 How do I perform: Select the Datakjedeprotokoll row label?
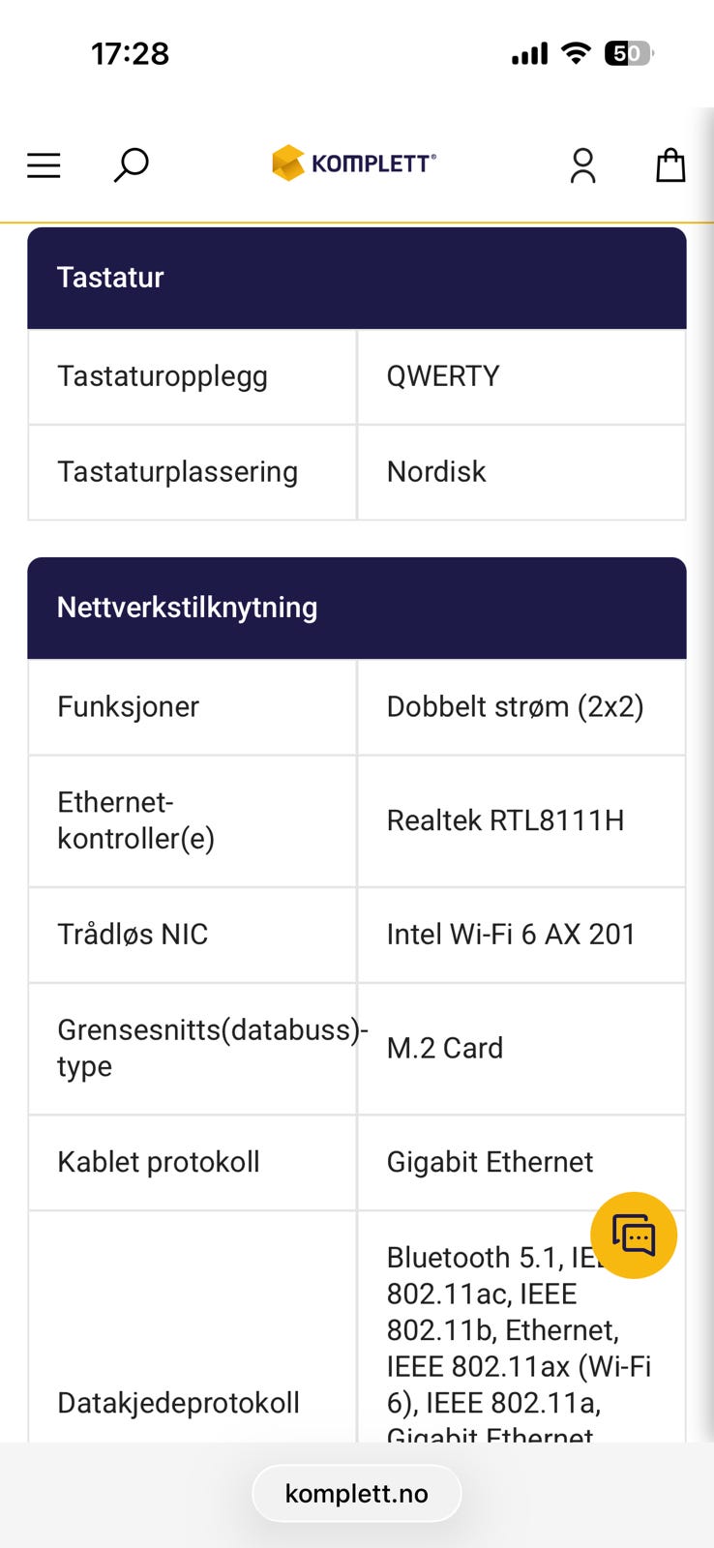click(x=178, y=1403)
